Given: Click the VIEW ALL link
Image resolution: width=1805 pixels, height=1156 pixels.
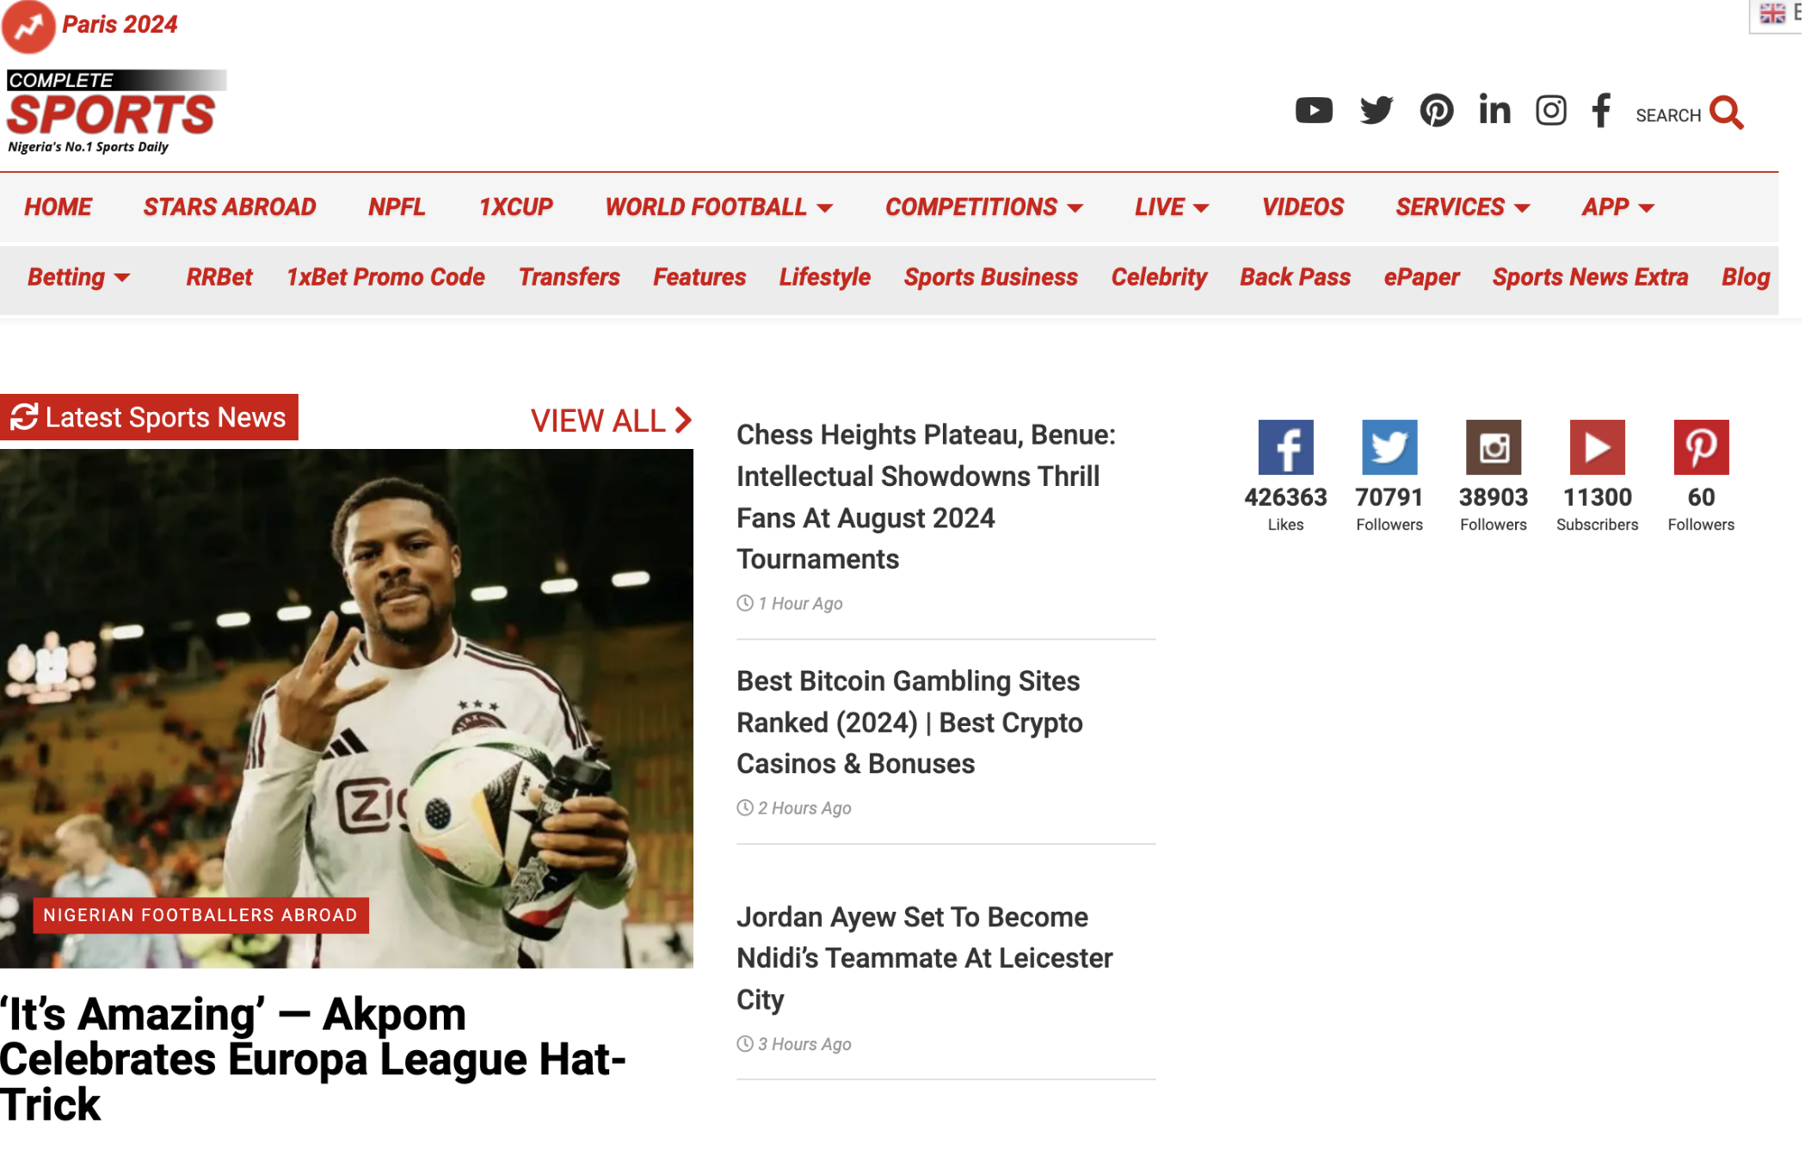Looking at the screenshot, I should (613, 421).
